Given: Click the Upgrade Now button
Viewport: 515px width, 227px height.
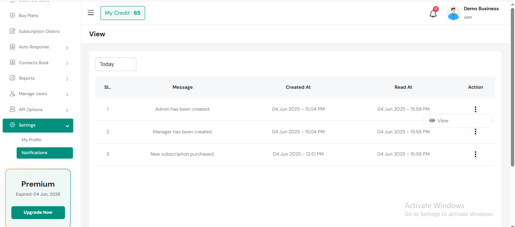Looking at the screenshot, I should tap(38, 212).
